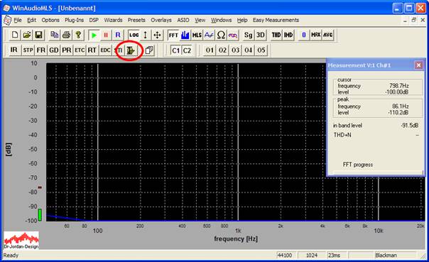Open the DSP menu
This screenshot has width=429, height=262.
tap(94, 21)
